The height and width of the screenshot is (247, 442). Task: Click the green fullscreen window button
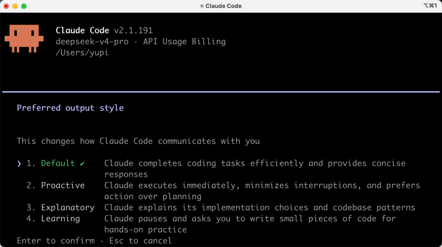tap(24, 6)
